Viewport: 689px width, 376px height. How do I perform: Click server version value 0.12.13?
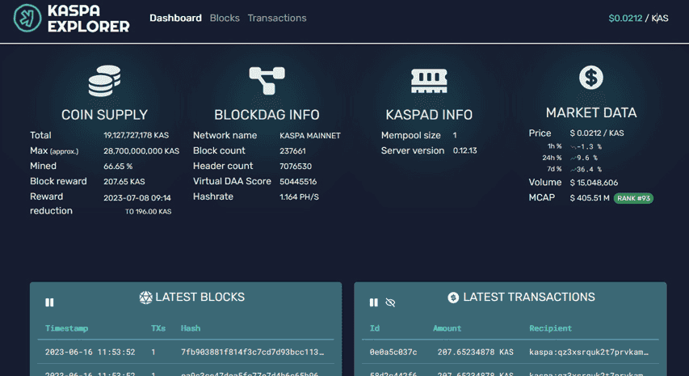pyautogui.click(x=465, y=150)
